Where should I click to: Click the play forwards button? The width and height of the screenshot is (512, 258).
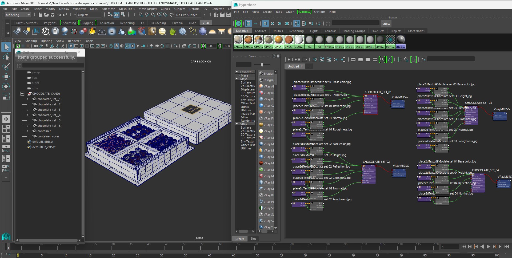tap(488, 247)
